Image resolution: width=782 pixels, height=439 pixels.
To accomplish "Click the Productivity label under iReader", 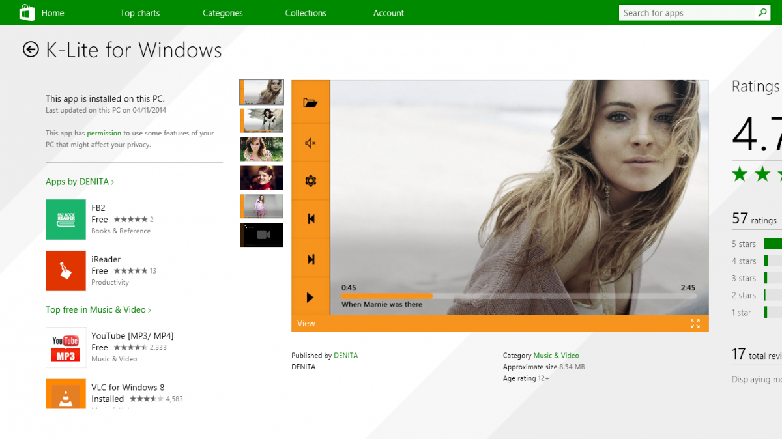I will (110, 283).
